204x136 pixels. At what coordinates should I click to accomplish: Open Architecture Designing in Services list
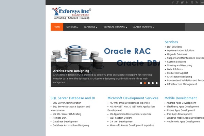pos(180,76)
